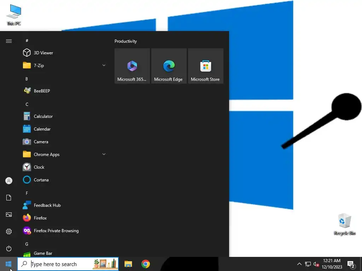Launch the Microsoft Edge tile
The width and height of the screenshot is (362, 271).
(x=169, y=66)
